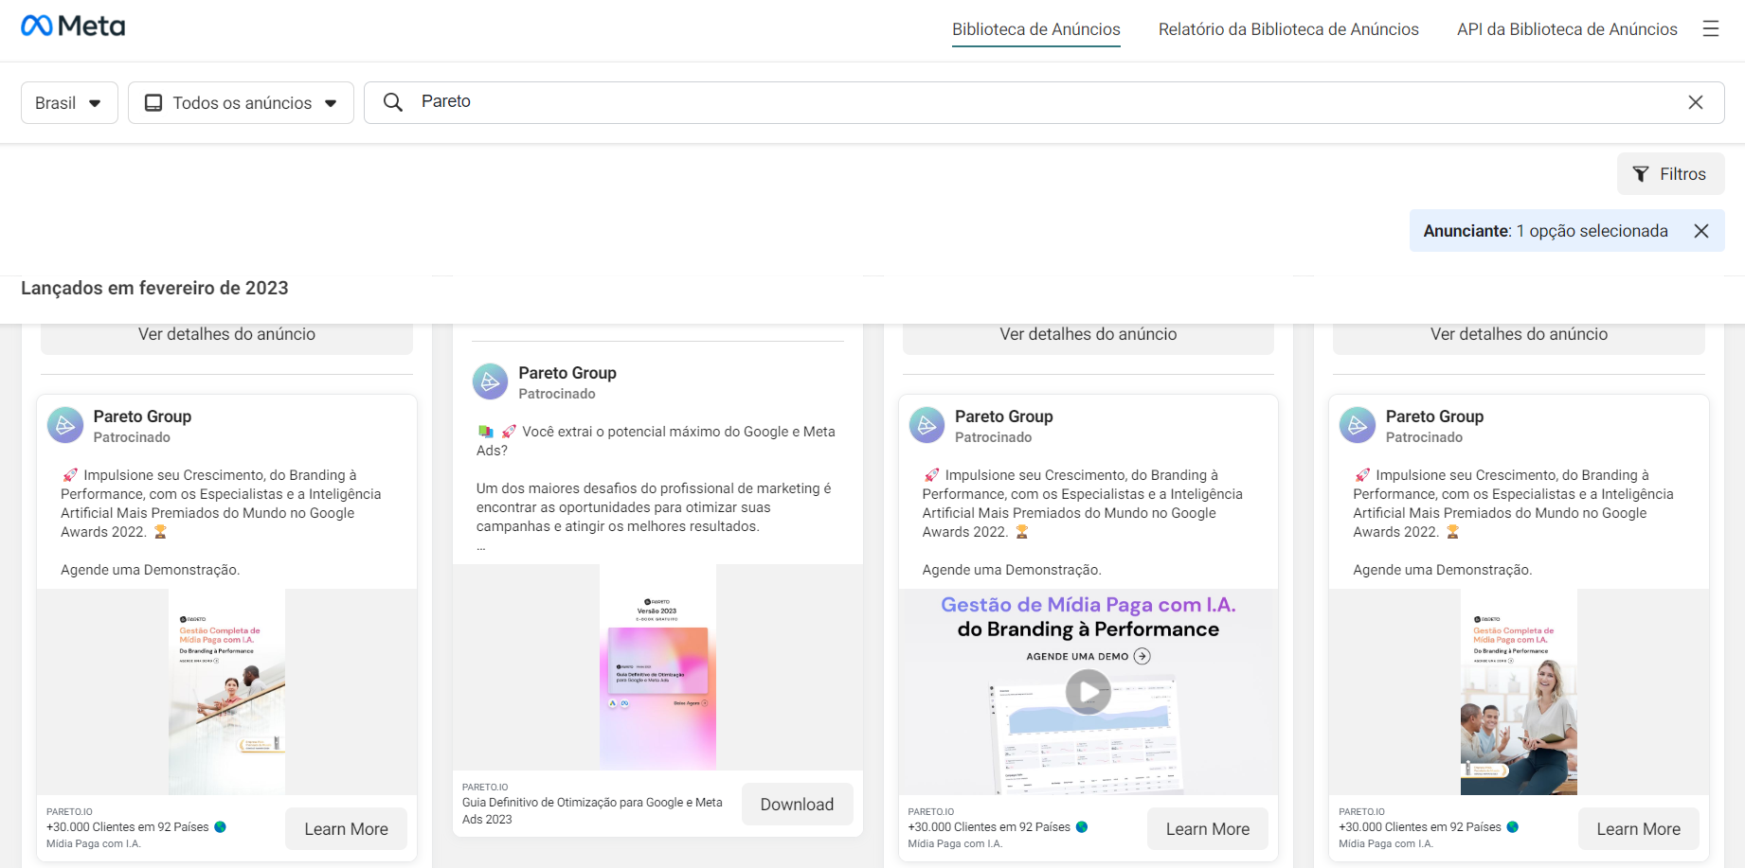Image resolution: width=1745 pixels, height=868 pixels.
Task: Open the Filtros panel
Action: tap(1670, 174)
